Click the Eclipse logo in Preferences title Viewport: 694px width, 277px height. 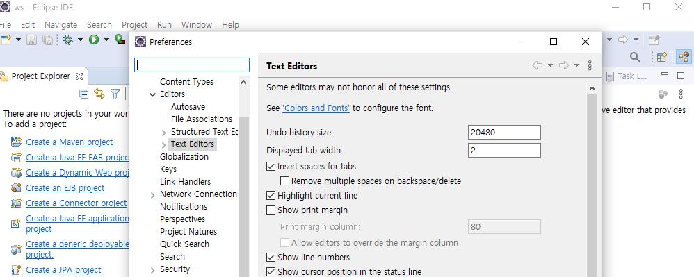[x=140, y=42]
